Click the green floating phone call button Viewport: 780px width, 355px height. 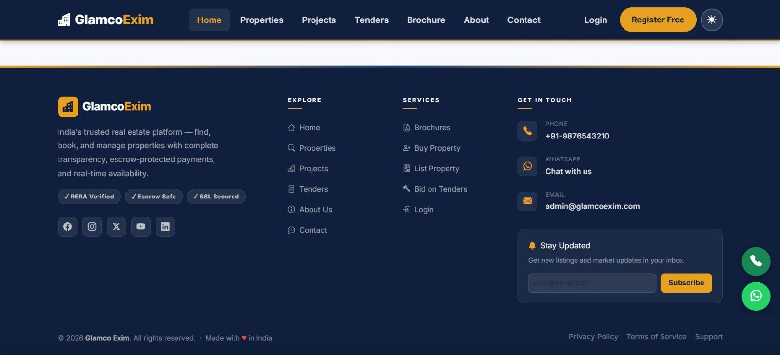tap(756, 261)
